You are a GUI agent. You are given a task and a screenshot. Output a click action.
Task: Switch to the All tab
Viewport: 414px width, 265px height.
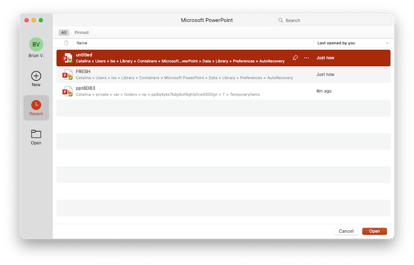coord(63,32)
